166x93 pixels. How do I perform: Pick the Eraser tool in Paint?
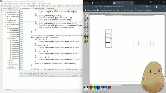tap(85, 18)
